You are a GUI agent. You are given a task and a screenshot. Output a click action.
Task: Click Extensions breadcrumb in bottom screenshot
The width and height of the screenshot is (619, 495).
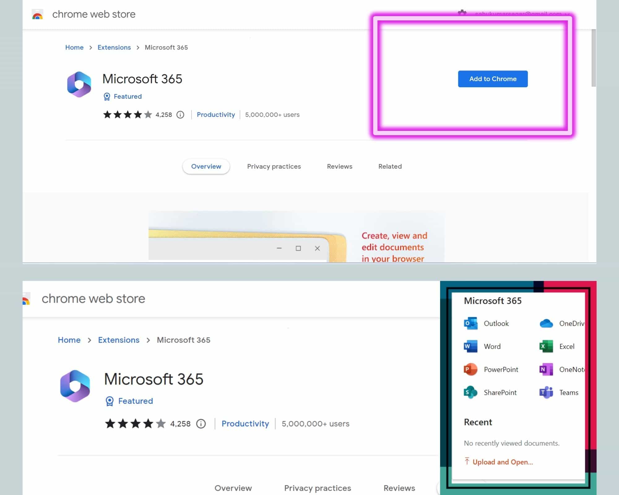pyautogui.click(x=119, y=340)
